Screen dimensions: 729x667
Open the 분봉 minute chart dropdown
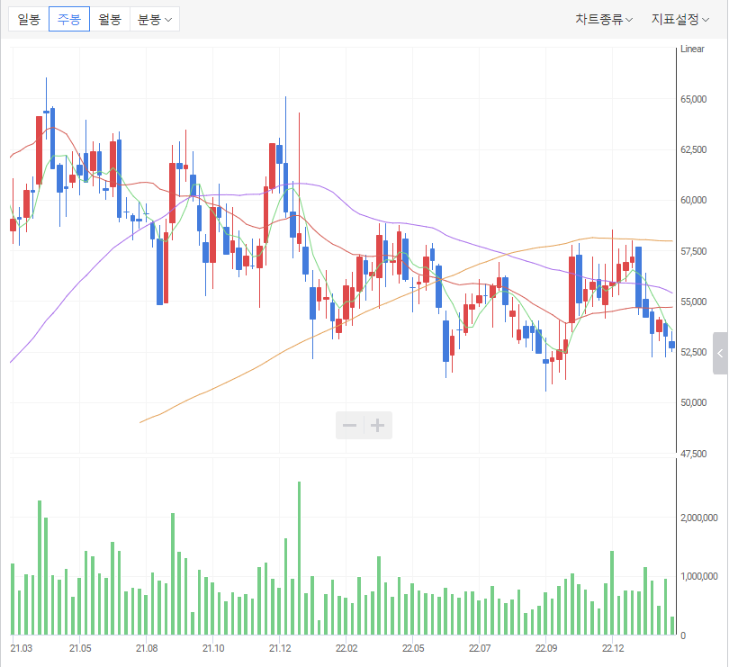point(155,20)
